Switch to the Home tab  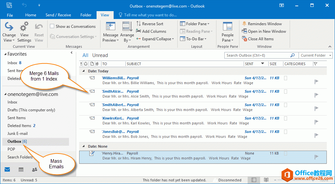[x=31, y=15]
